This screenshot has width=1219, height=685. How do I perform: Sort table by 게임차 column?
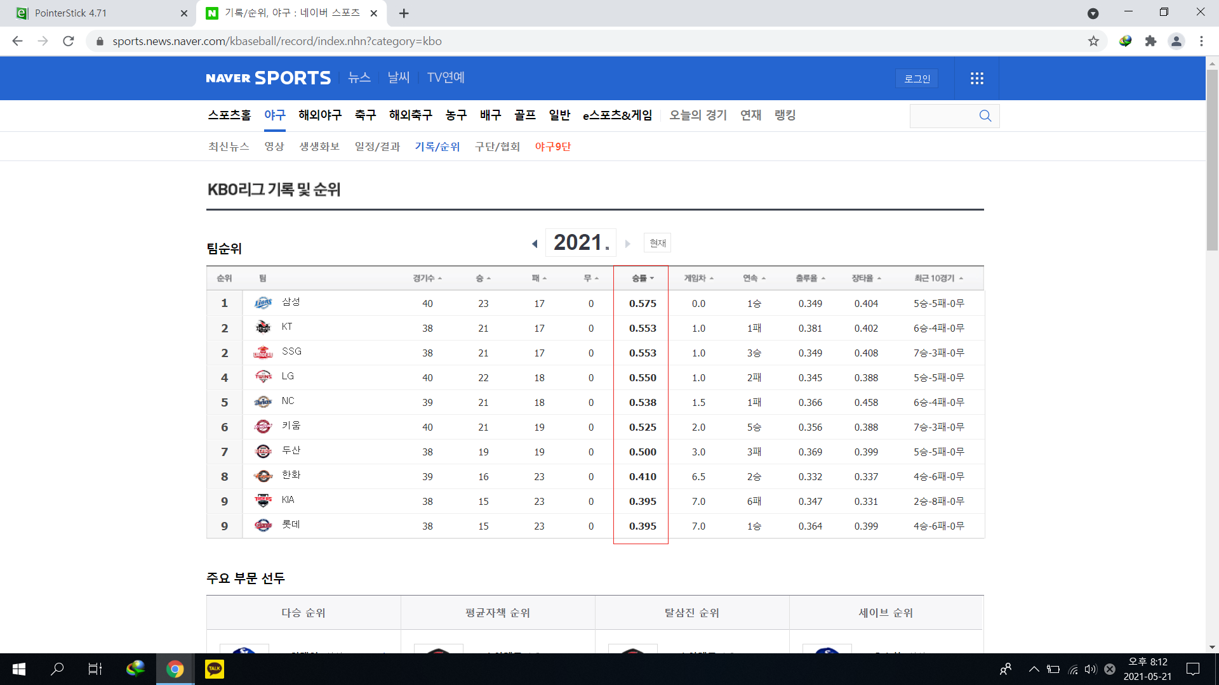tap(698, 278)
